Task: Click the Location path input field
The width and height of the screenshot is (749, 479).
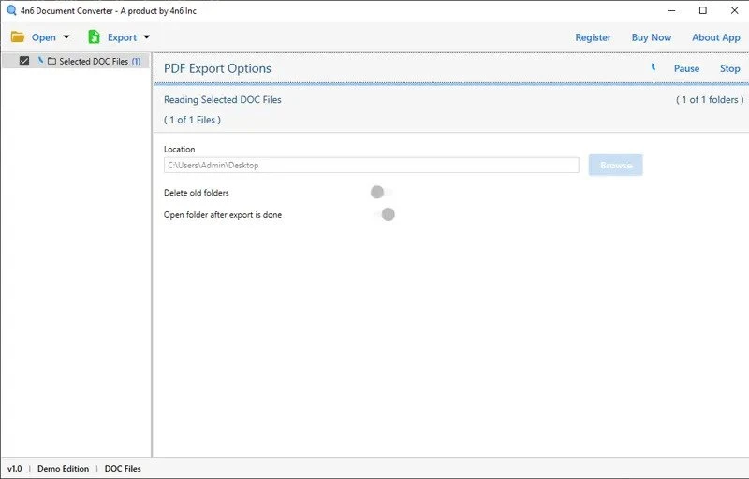Action: 371,166
